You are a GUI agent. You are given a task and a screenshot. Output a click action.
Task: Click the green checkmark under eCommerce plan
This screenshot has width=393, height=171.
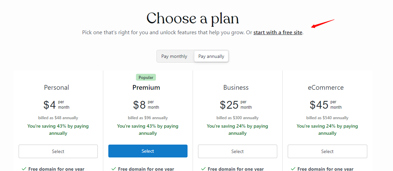tap(293, 169)
